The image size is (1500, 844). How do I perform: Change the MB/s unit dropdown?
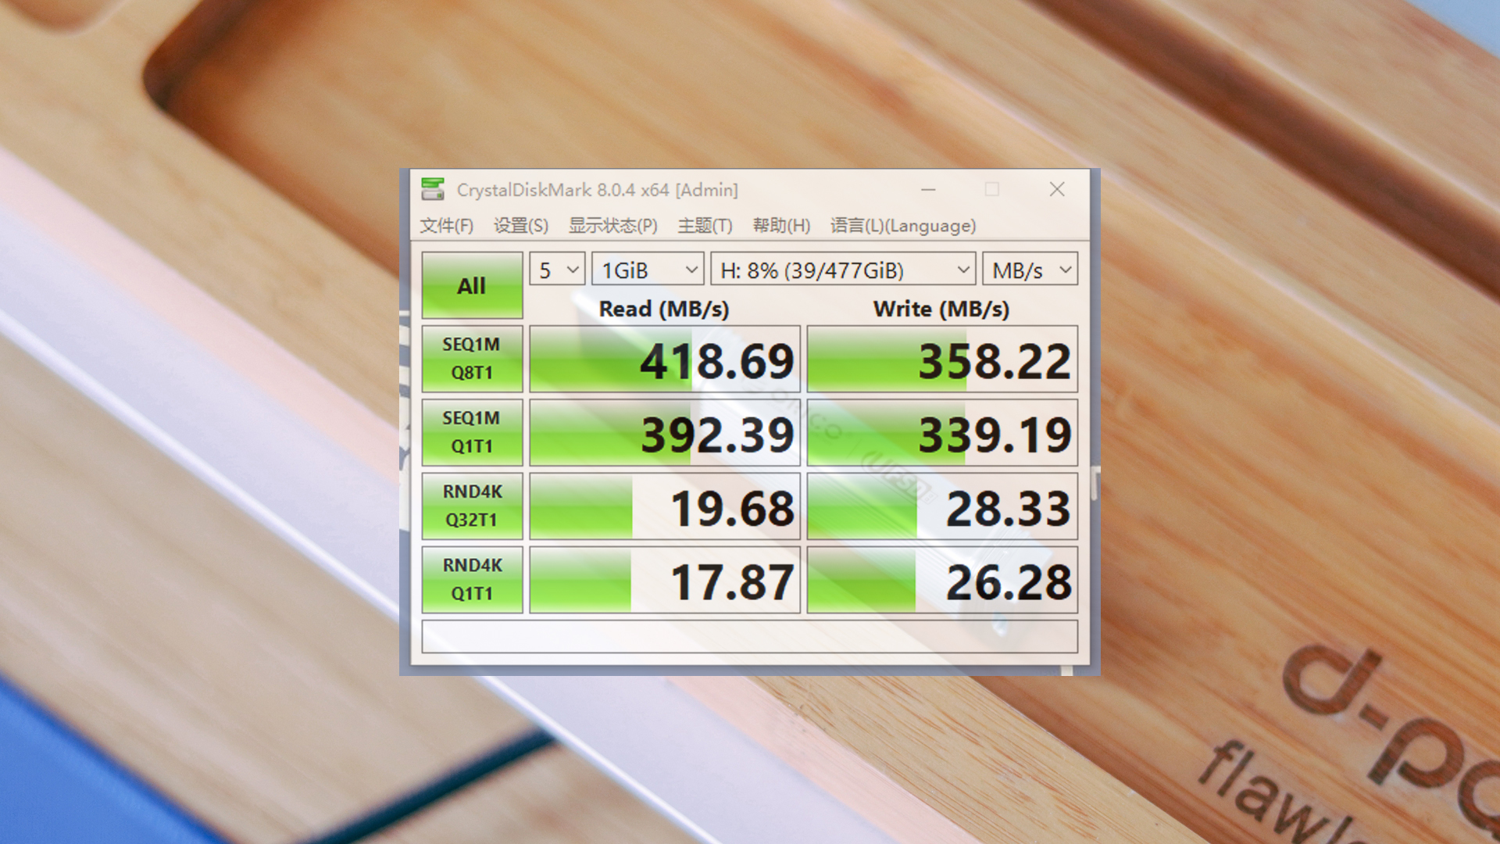(x=1030, y=270)
